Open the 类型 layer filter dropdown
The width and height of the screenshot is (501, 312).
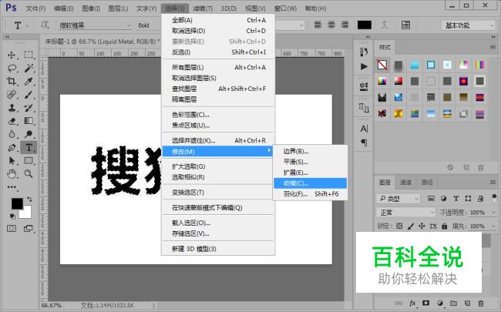pyautogui.click(x=398, y=199)
